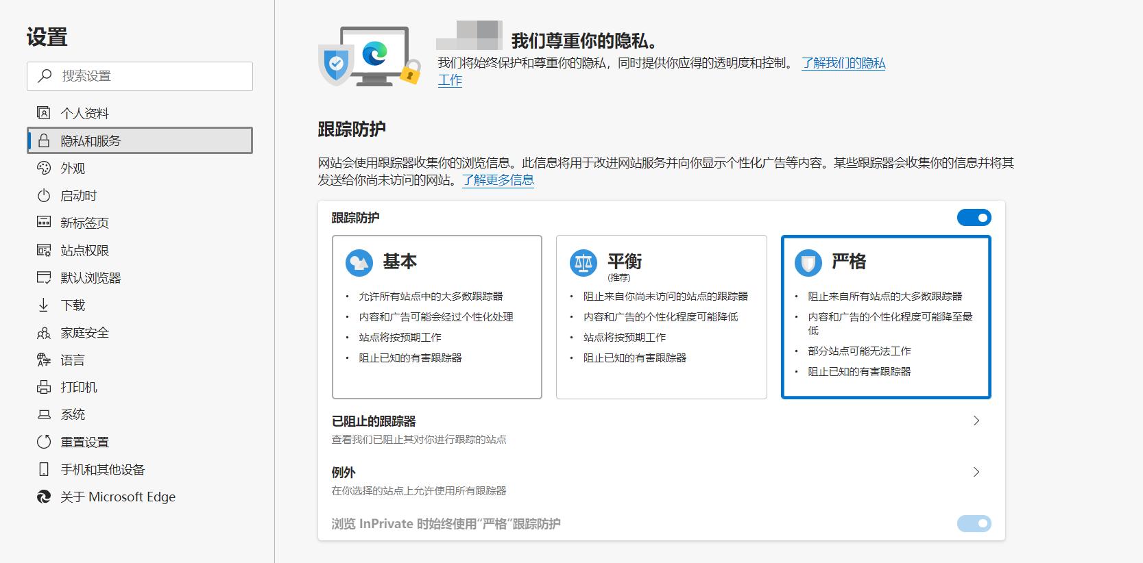Image resolution: width=1143 pixels, height=563 pixels.
Task: Open 打印机 settings
Action: click(140, 387)
